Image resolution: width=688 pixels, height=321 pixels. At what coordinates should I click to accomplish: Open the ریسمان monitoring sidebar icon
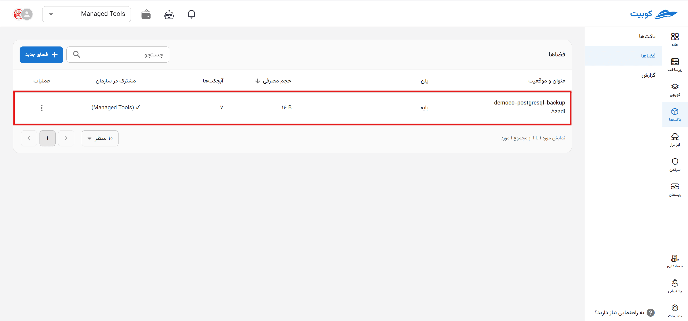tap(675, 189)
